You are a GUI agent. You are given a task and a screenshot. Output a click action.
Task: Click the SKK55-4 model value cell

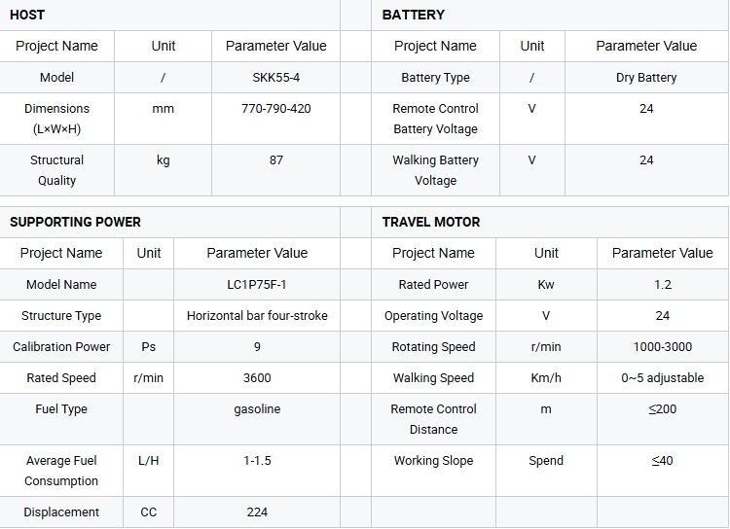(275, 77)
